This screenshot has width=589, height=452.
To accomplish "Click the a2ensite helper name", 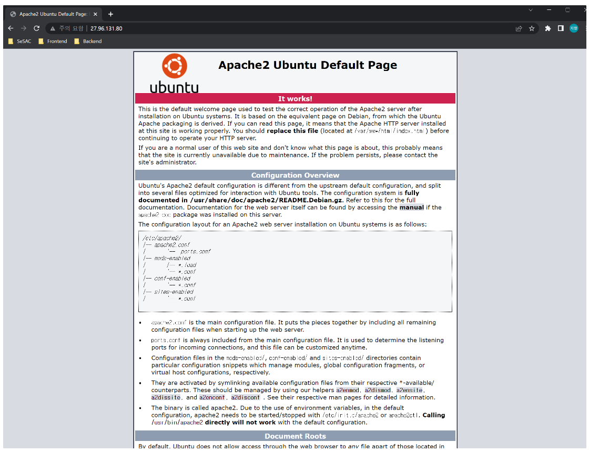I will pyautogui.click(x=410, y=391).
